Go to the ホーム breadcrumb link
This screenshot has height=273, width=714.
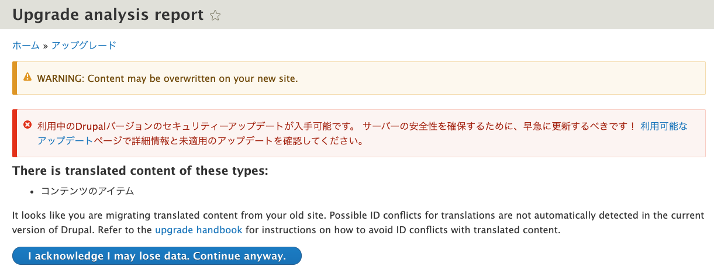(x=26, y=45)
